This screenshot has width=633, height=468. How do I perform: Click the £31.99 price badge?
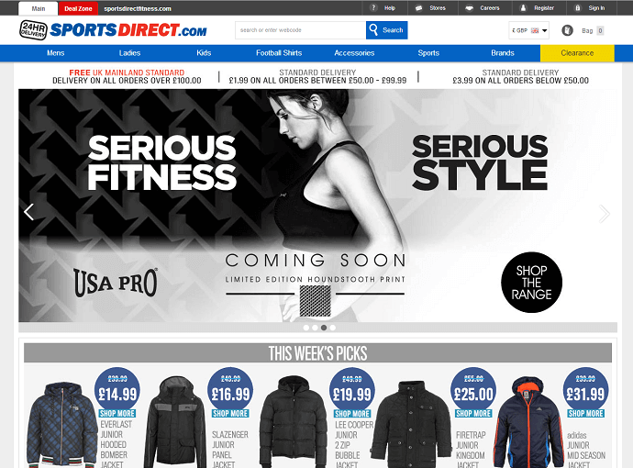point(586,390)
